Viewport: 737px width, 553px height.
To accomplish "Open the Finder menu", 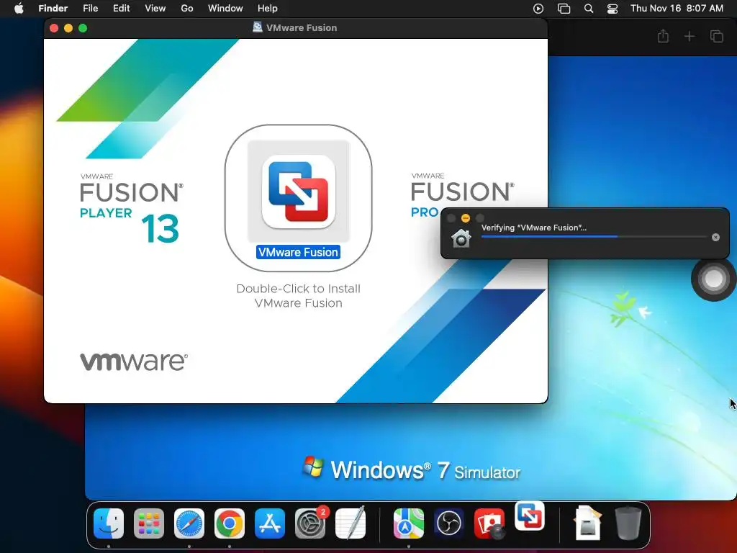I will 53,9.
